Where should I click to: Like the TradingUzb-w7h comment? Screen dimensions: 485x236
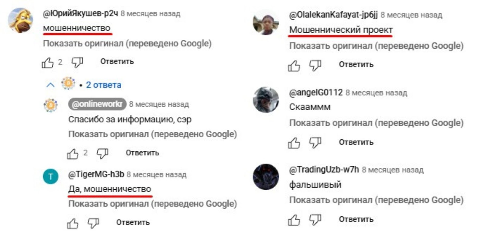pyautogui.click(x=294, y=220)
